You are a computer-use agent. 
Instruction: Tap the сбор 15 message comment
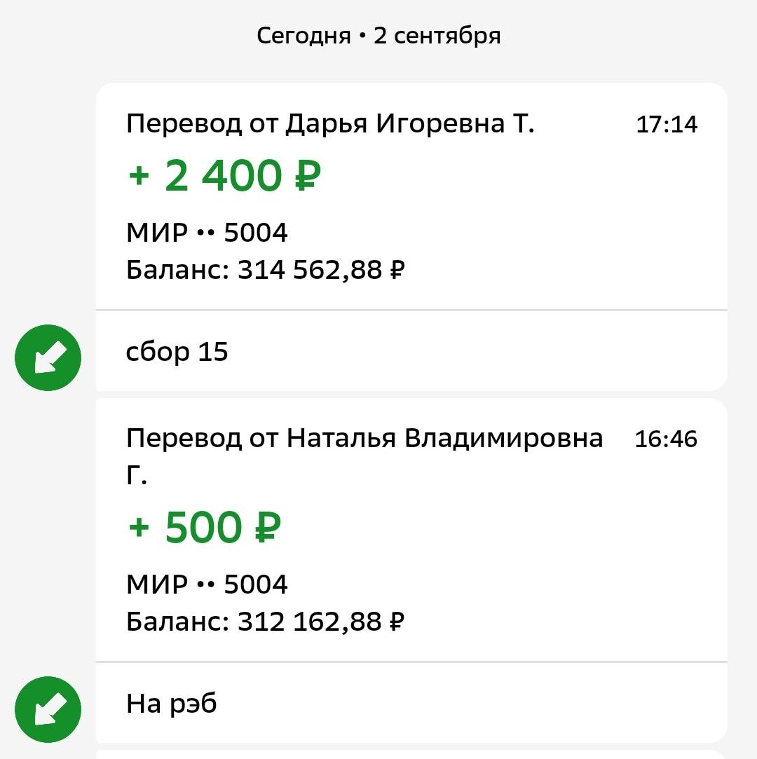tap(177, 352)
